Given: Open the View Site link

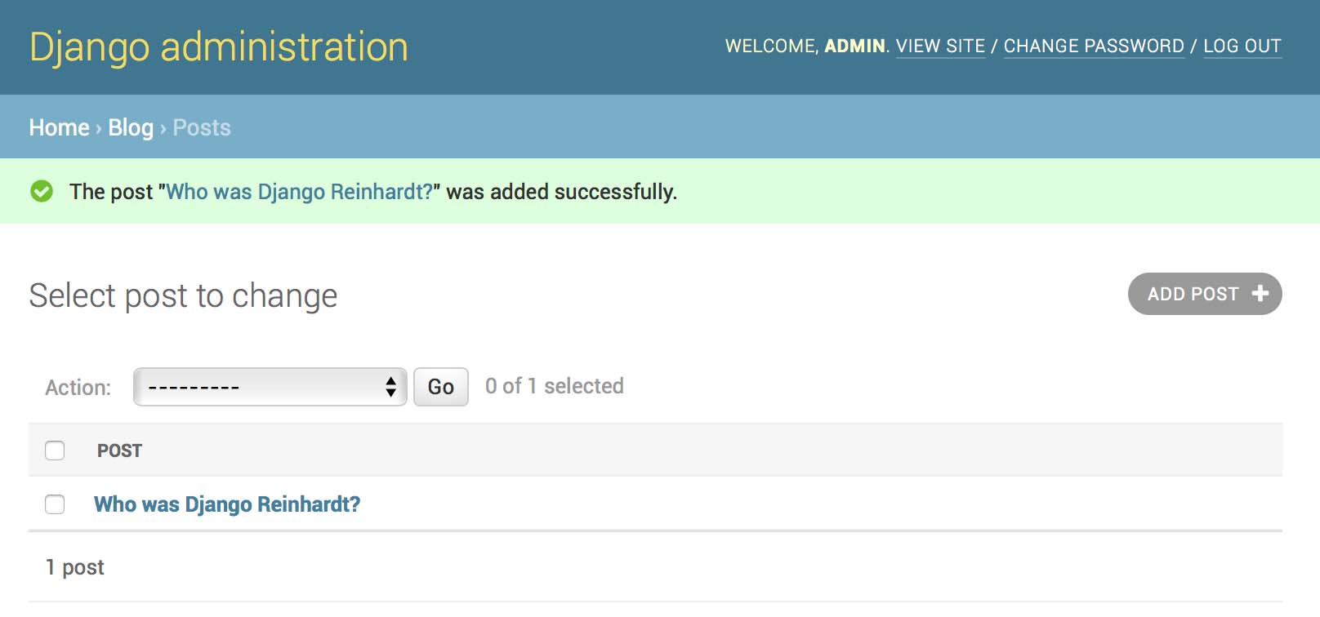Looking at the screenshot, I should (940, 46).
